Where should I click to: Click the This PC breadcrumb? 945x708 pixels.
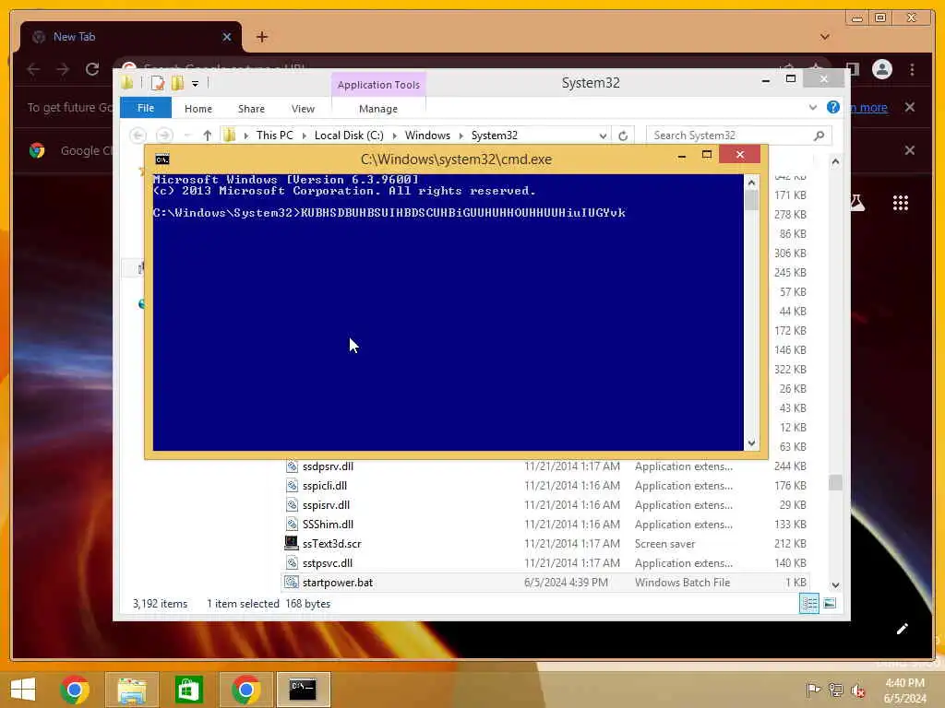click(275, 136)
